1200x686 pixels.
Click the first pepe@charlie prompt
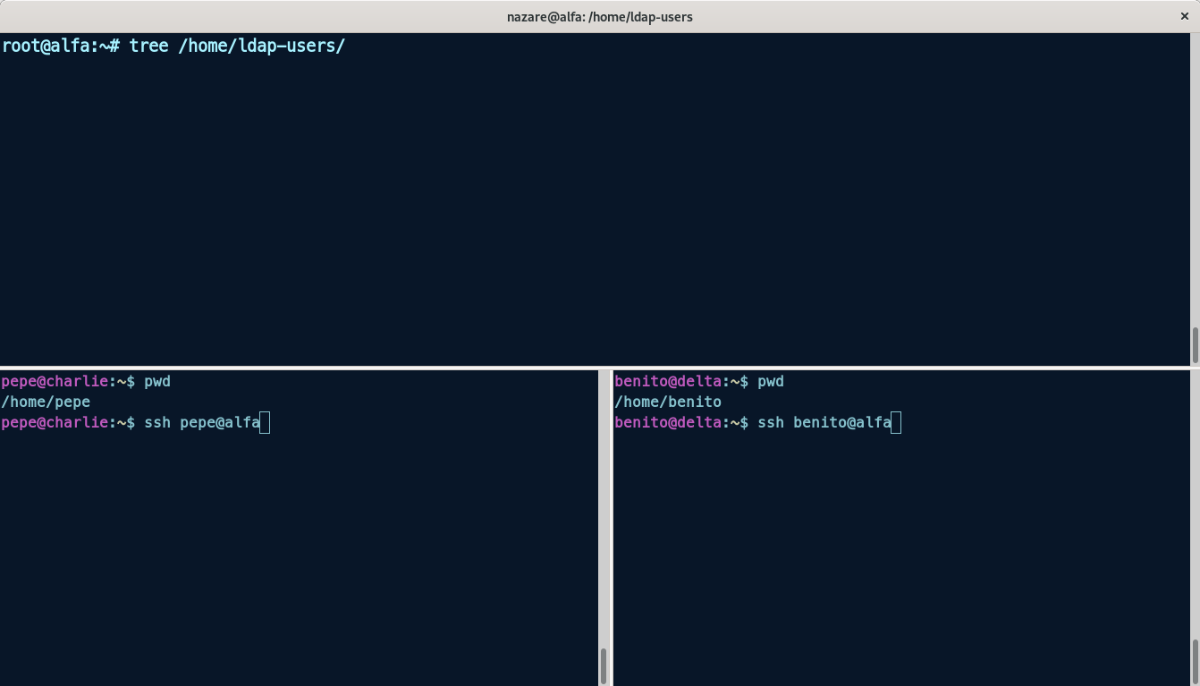coord(67,381)
